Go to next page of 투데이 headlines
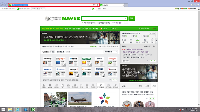 (154, 61)
